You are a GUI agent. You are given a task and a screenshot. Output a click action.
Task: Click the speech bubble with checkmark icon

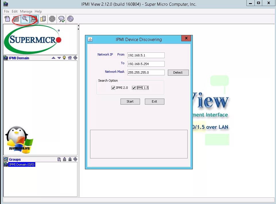click(61, 19)
